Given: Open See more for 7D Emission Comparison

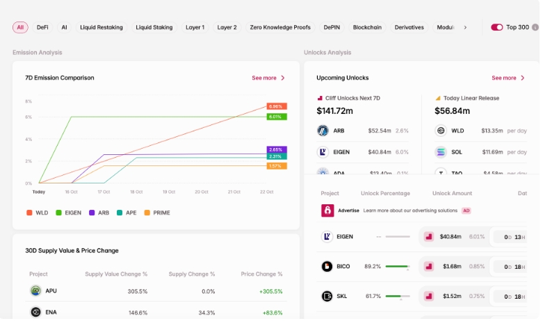Looking at the screenshot, I should coord(268,78).
